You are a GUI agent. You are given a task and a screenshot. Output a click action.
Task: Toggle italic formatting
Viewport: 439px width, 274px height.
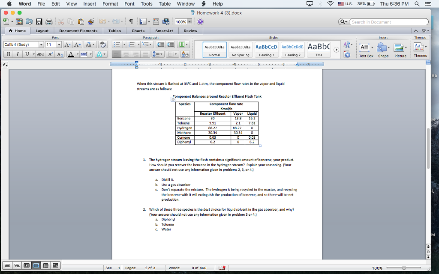click(x=17, y=54)
